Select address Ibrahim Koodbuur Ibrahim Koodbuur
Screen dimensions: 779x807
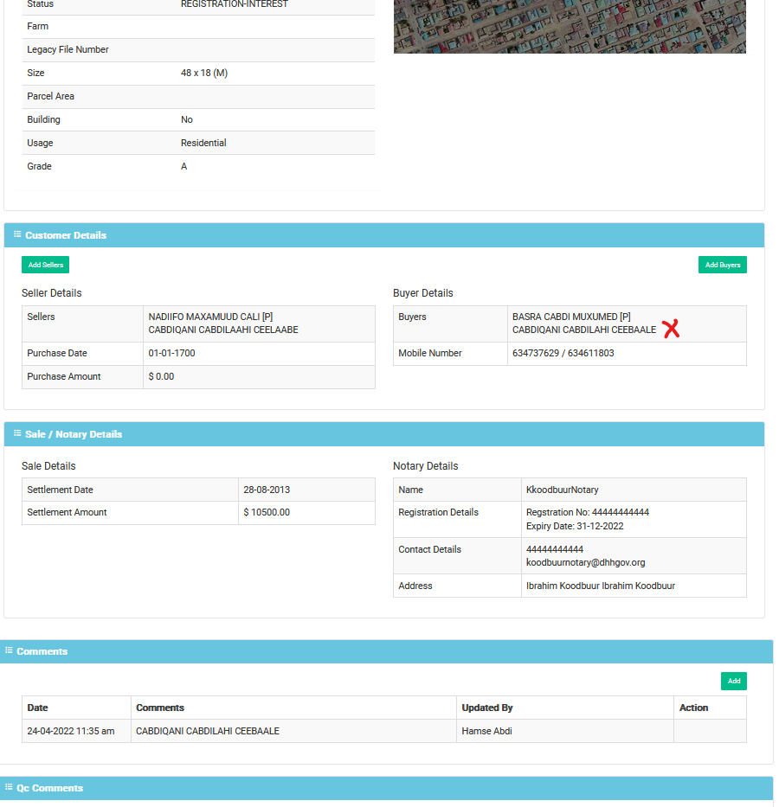[x=601, y=586]
